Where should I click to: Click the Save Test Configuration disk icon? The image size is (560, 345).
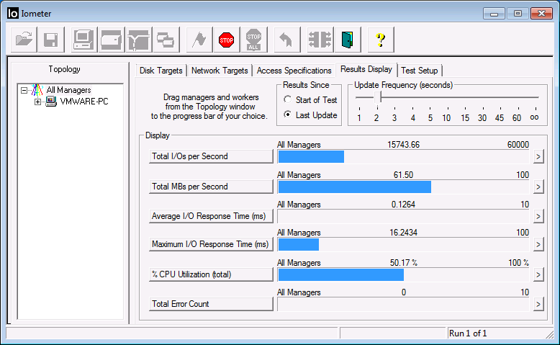(x=51, y=40)
